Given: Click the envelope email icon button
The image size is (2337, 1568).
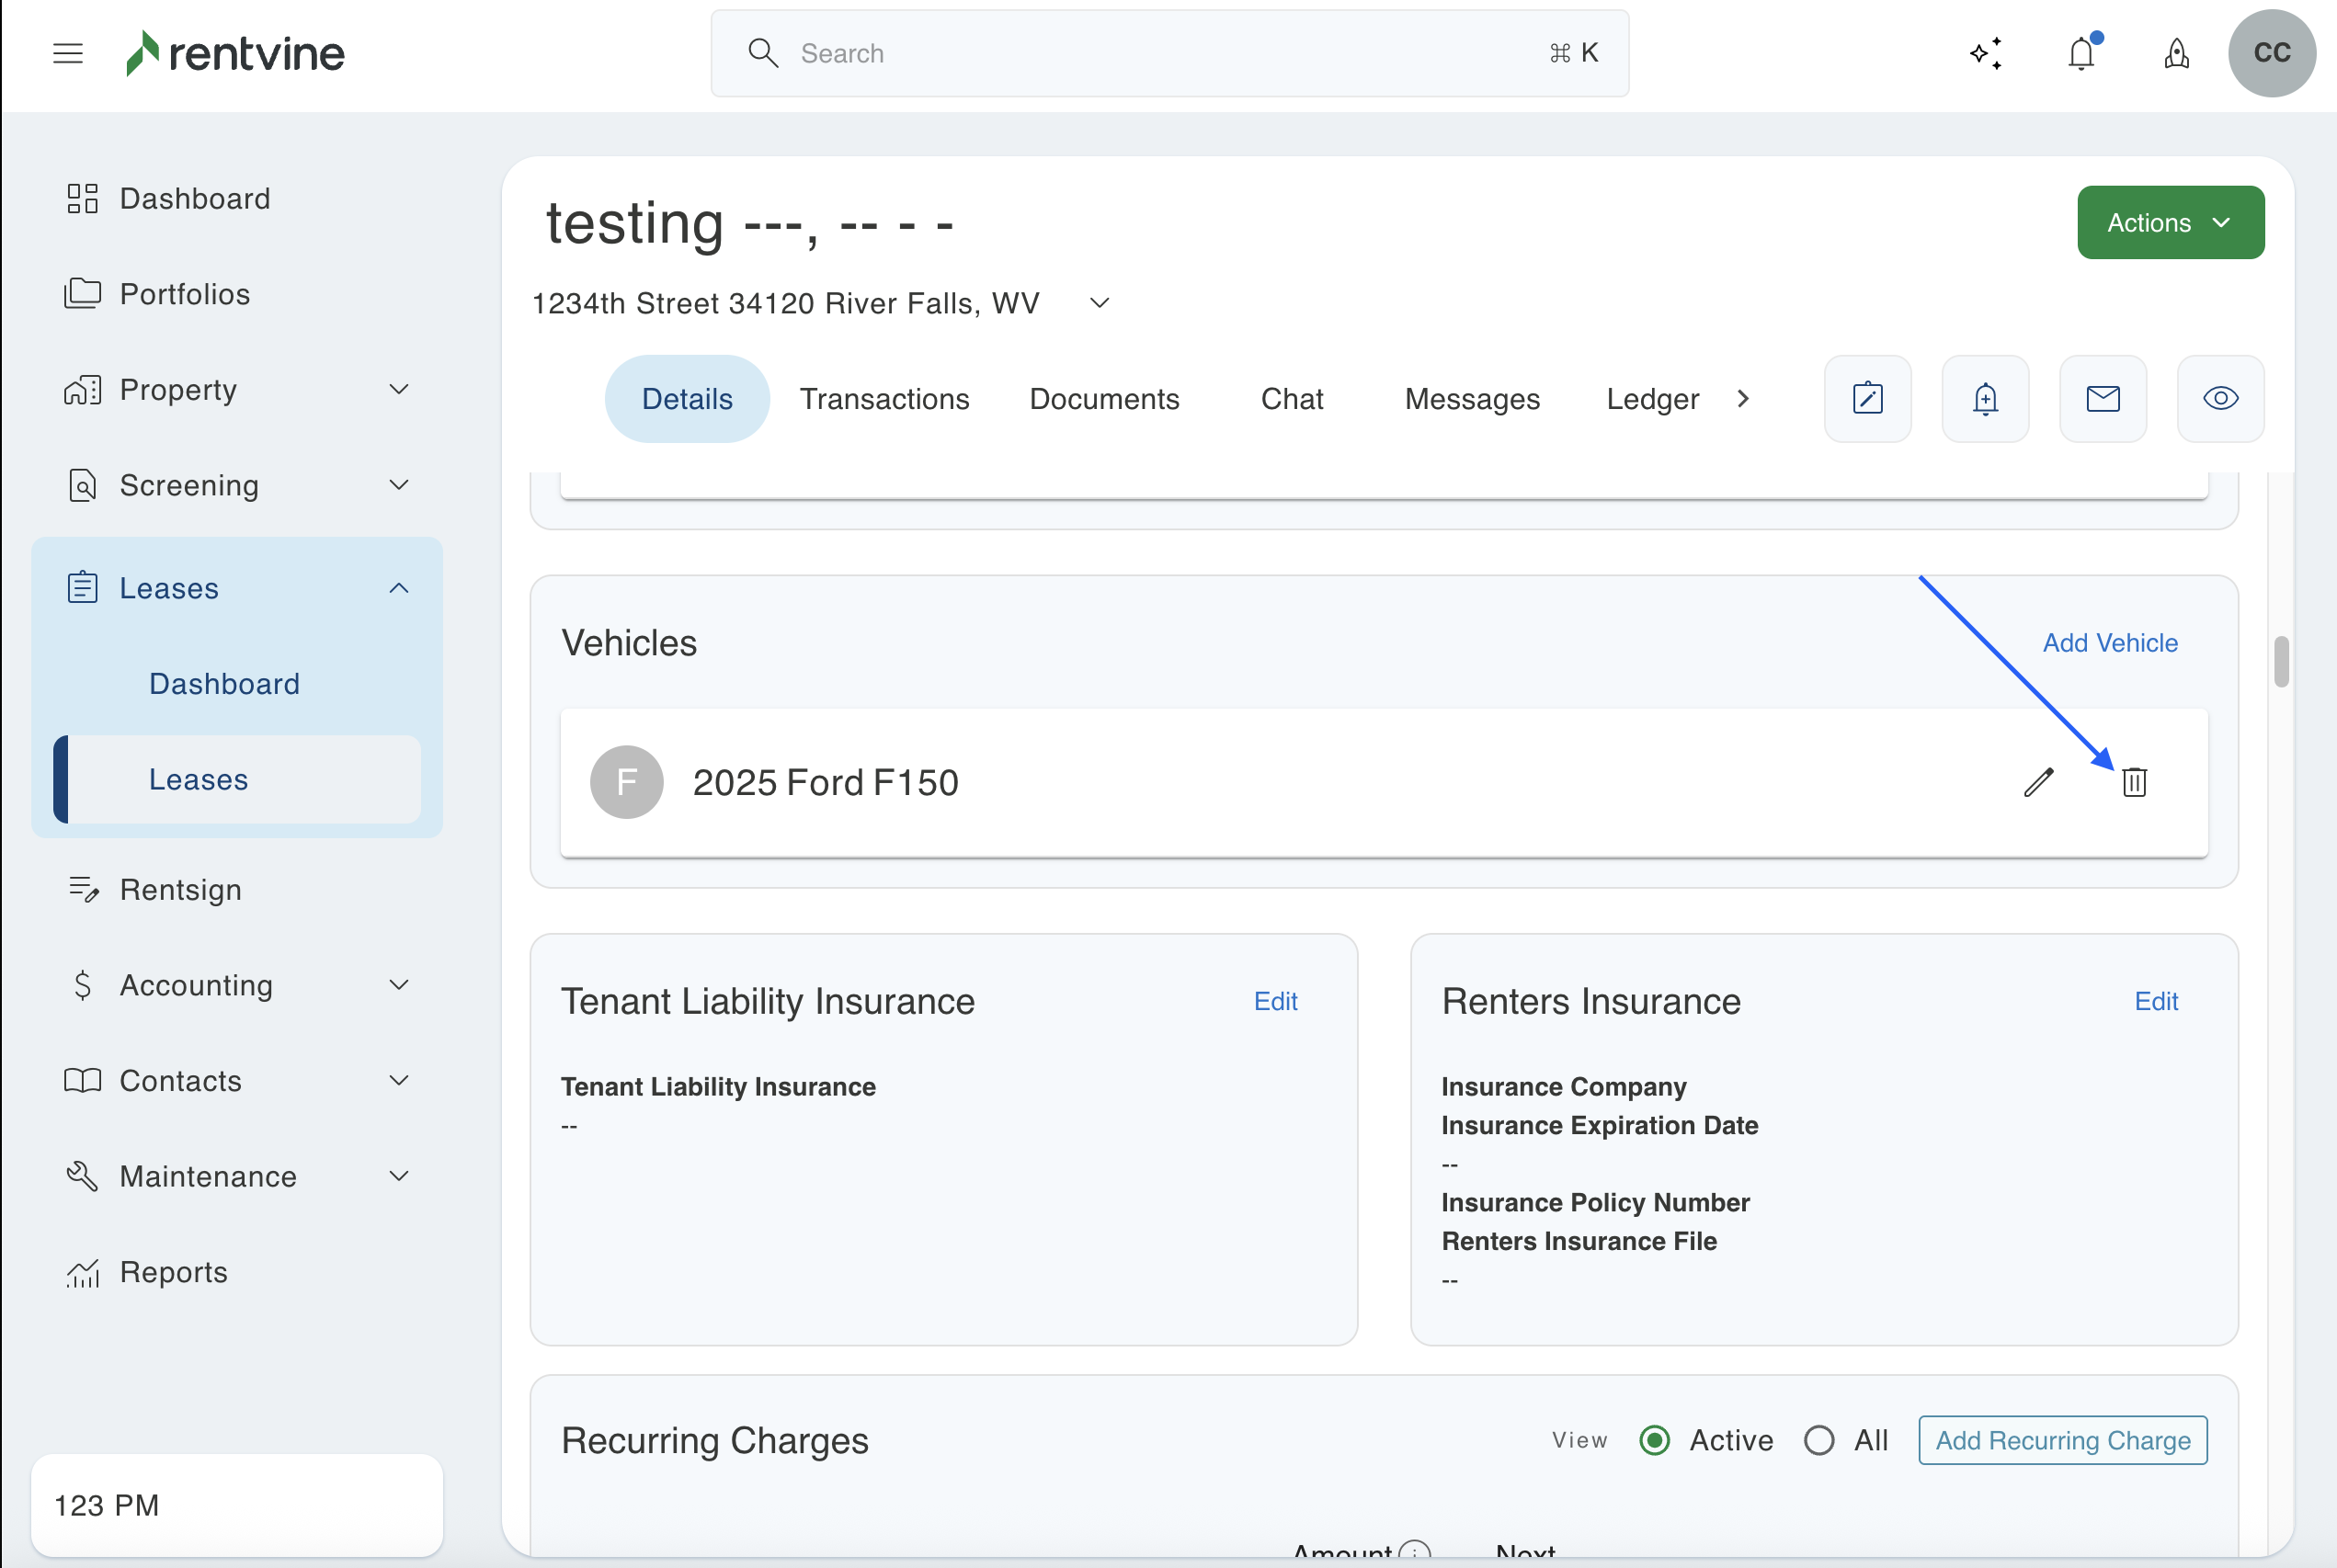Looking at the screenshot, I should (x=2102, y=399).
